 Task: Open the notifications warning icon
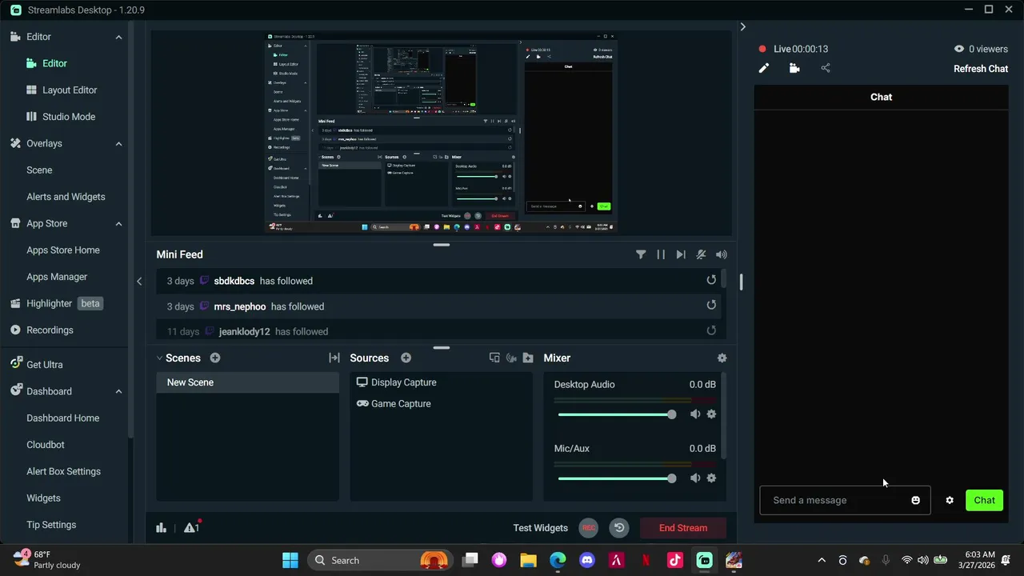point(191,527)
